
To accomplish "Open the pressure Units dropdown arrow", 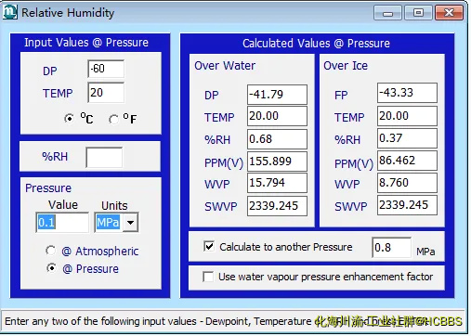I will (130, 222).
